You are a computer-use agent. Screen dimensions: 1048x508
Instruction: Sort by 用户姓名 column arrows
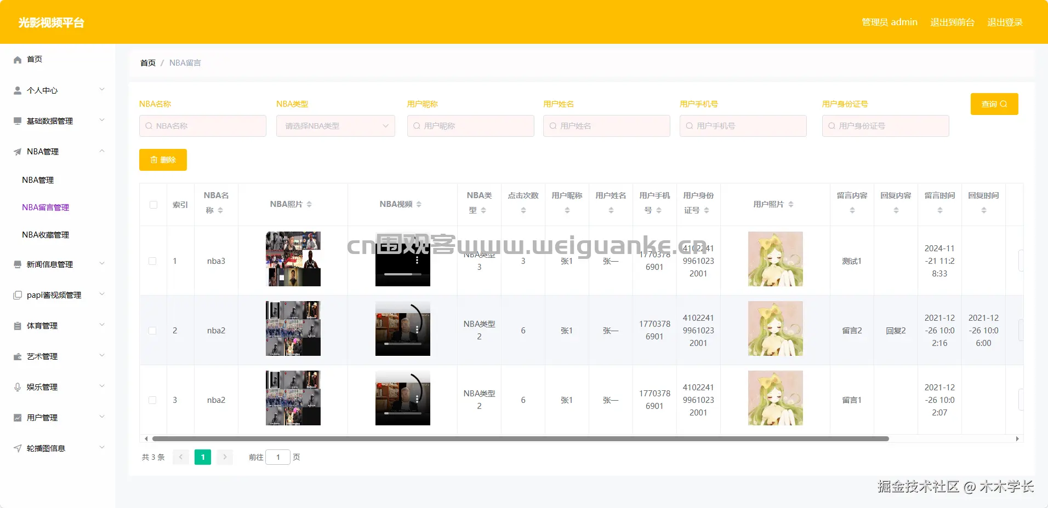(611, 210)
